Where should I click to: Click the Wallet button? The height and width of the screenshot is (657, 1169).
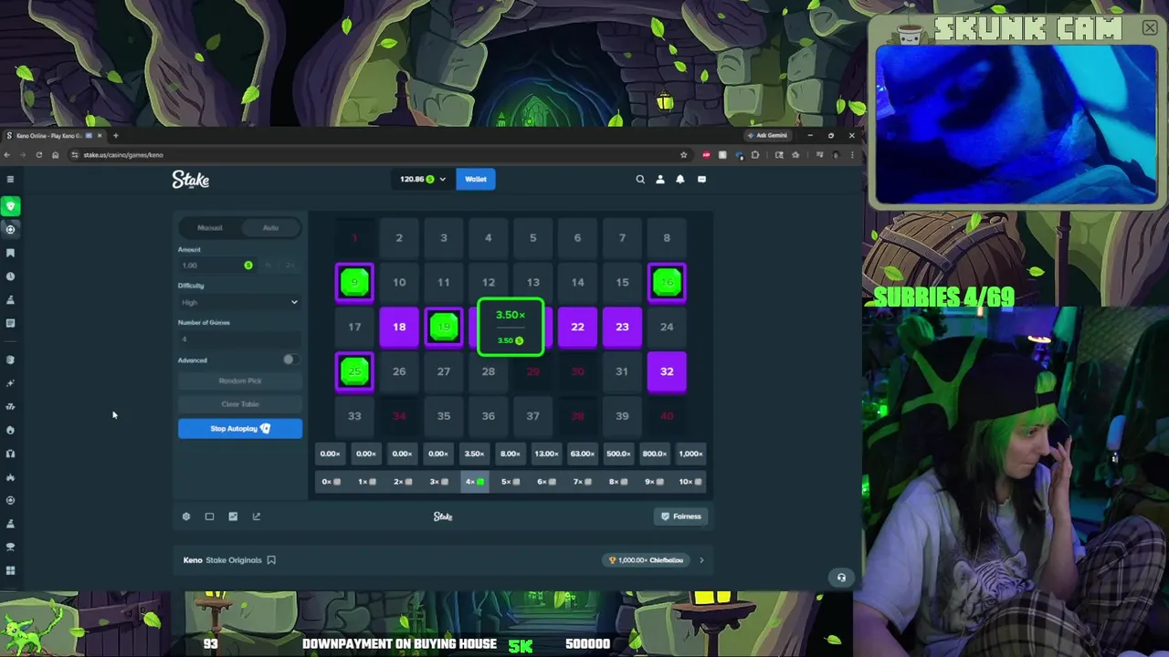coord(476,179)
